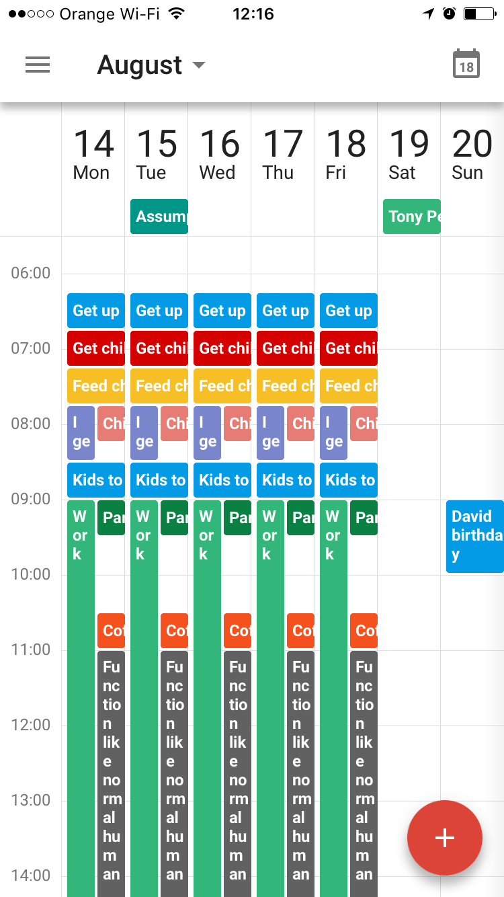Tap the red add event button
This screenshot has height=897, width=504.
click(445, 838)
